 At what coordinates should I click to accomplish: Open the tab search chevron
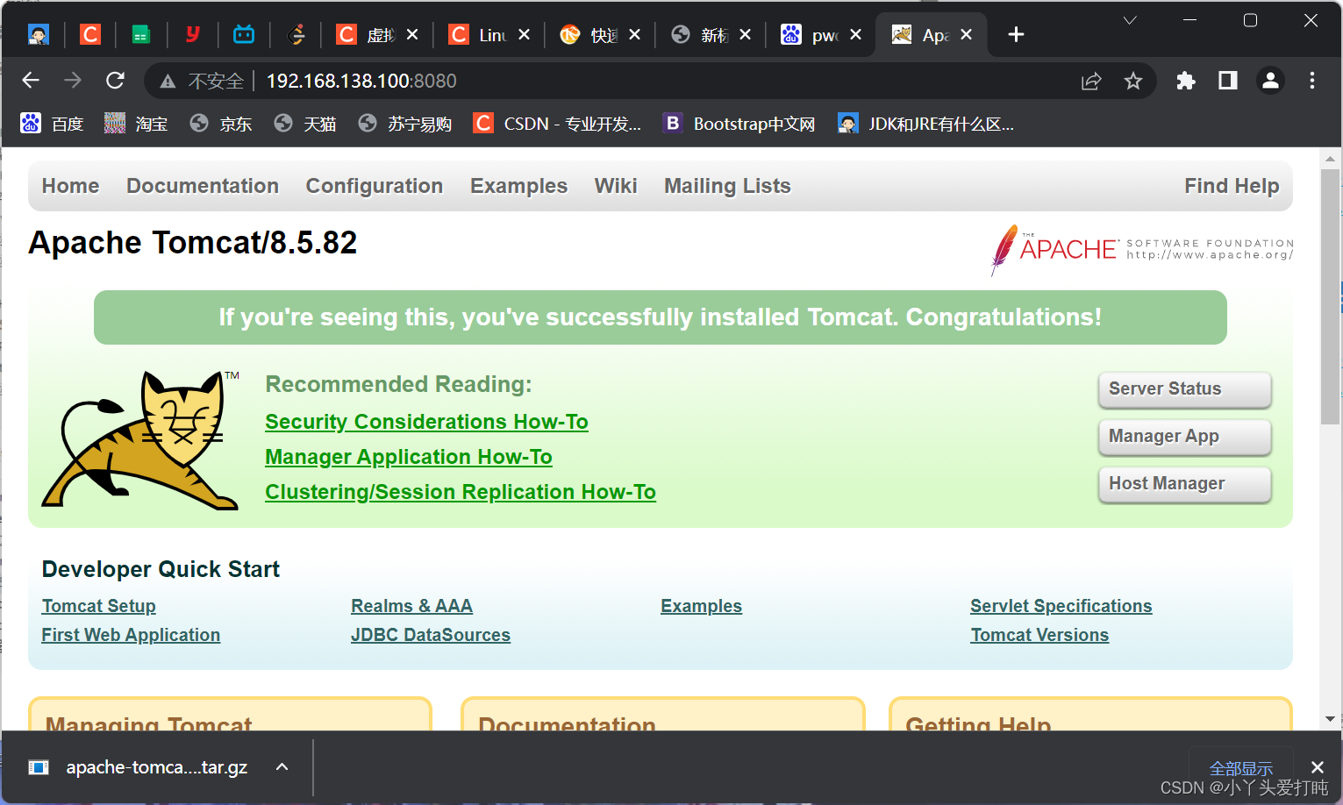(x=1130, y=20)
